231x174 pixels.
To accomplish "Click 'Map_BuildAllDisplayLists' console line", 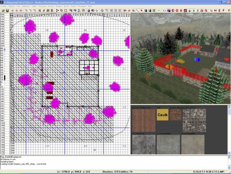I will pos(11,157).
